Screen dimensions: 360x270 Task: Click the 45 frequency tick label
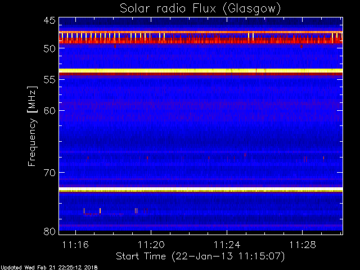pyautogui.click(x=49, y=20)
